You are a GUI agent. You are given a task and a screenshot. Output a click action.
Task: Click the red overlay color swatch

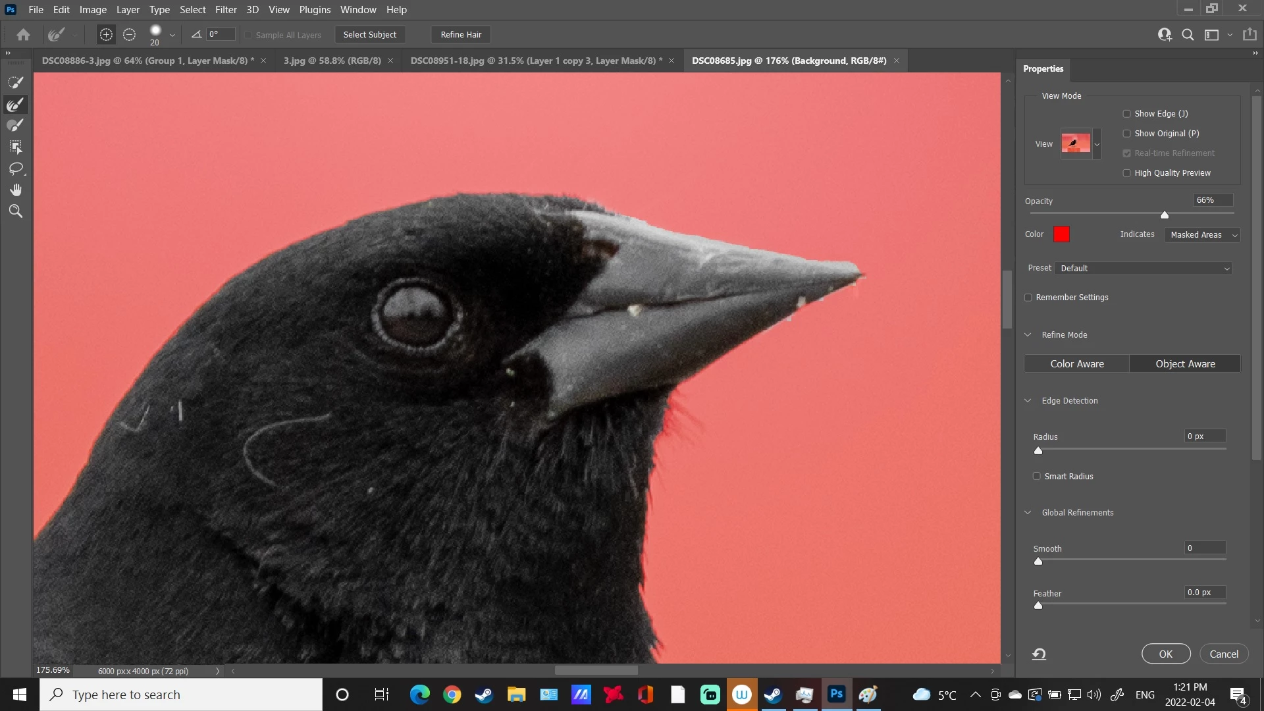pos(1061,234)
